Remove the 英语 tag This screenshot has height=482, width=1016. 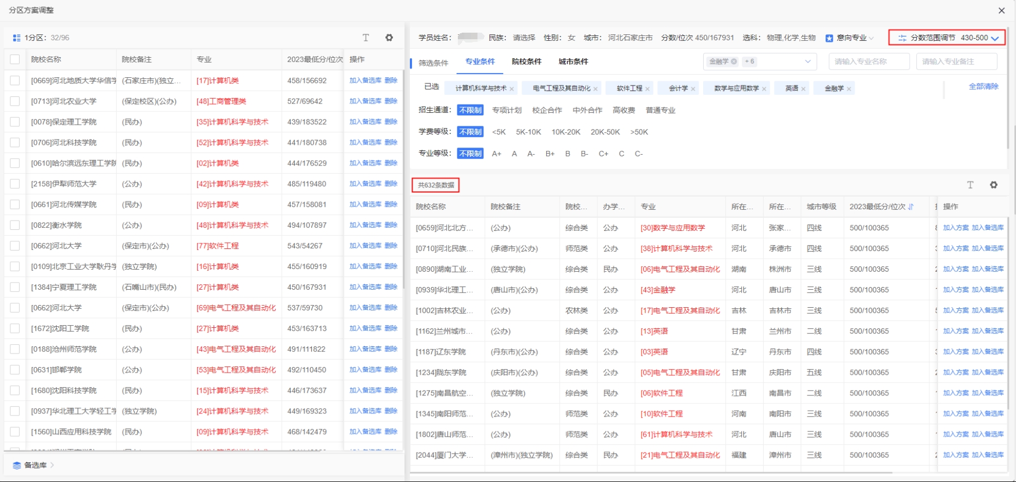point(803,89)
